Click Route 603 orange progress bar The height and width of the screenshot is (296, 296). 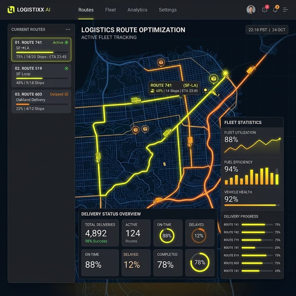pos(42,104)
